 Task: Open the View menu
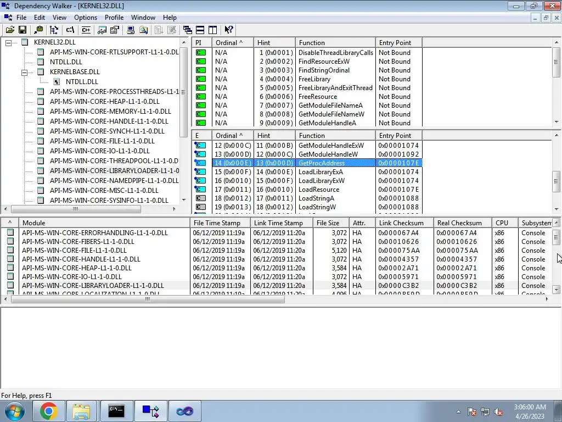(x=59, y=17)
